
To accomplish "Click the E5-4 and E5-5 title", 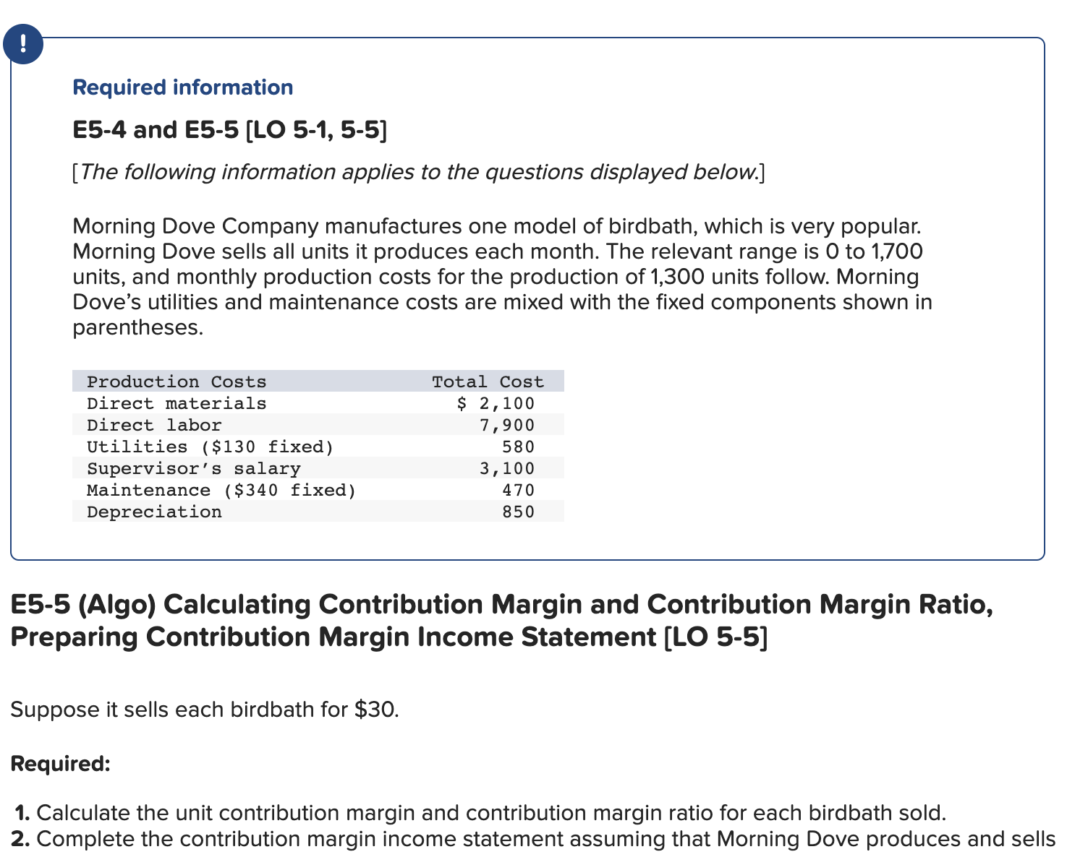I will 229,130.
